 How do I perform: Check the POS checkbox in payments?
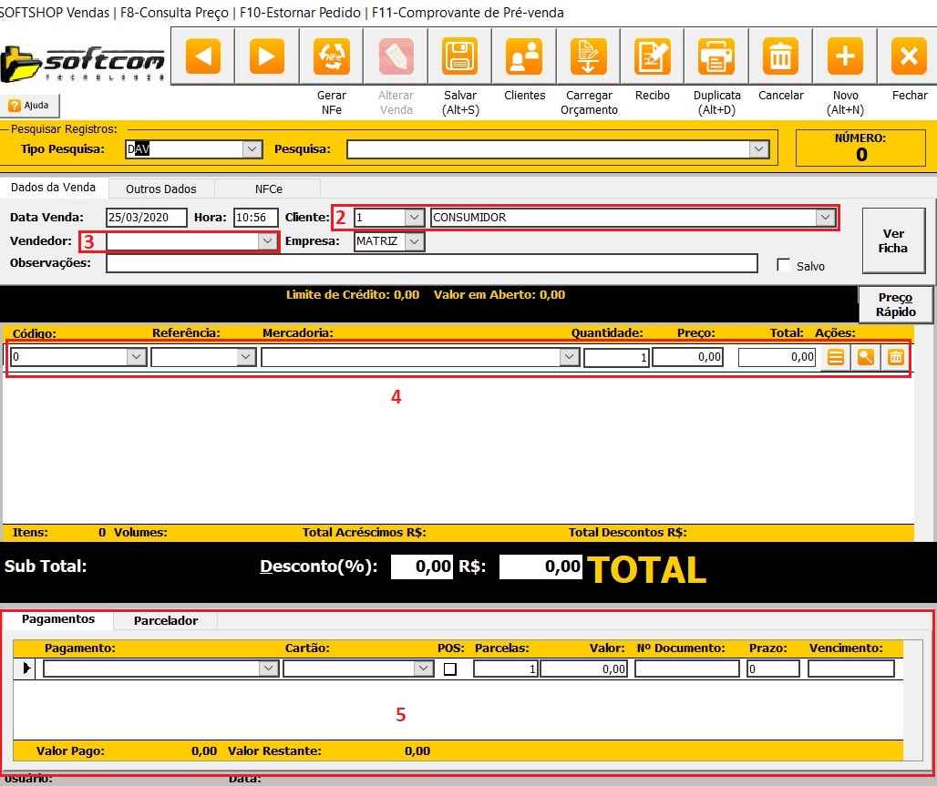pos(450,669)
